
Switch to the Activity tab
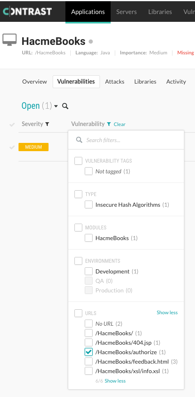pyautogui.click(x=176, y=82)
